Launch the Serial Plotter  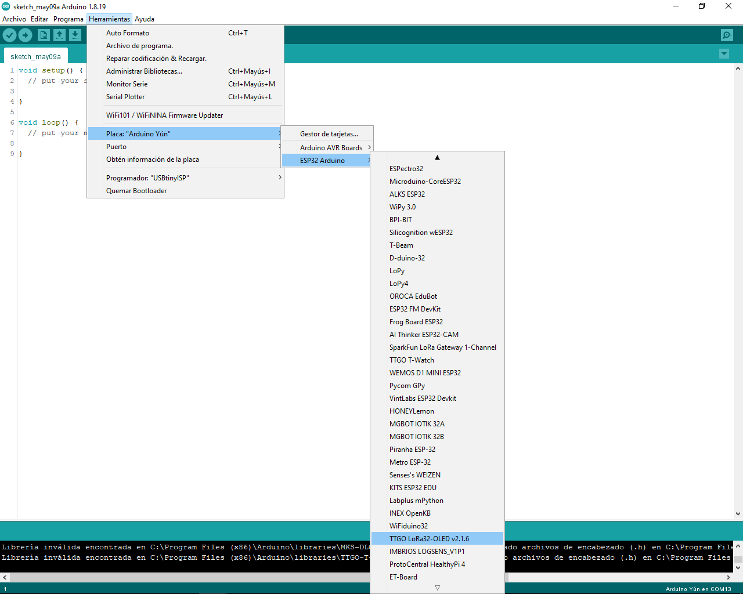[185, 97]
